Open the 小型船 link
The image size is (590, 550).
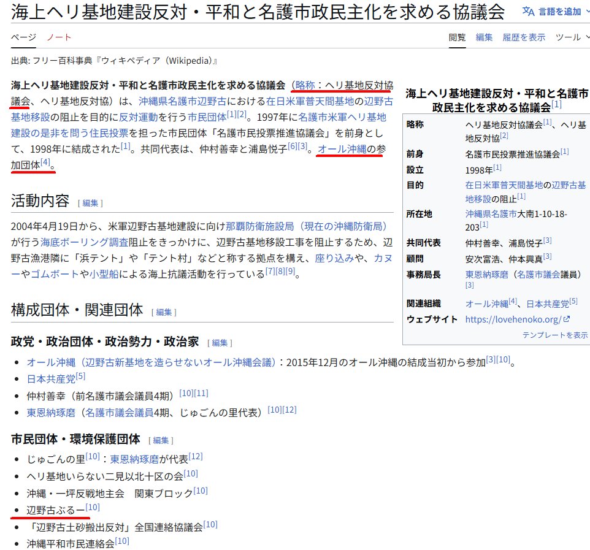104,273
